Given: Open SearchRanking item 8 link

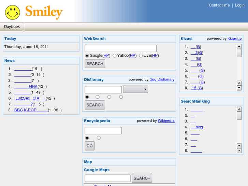Looking at the screenshot, I should pos(196,151).
